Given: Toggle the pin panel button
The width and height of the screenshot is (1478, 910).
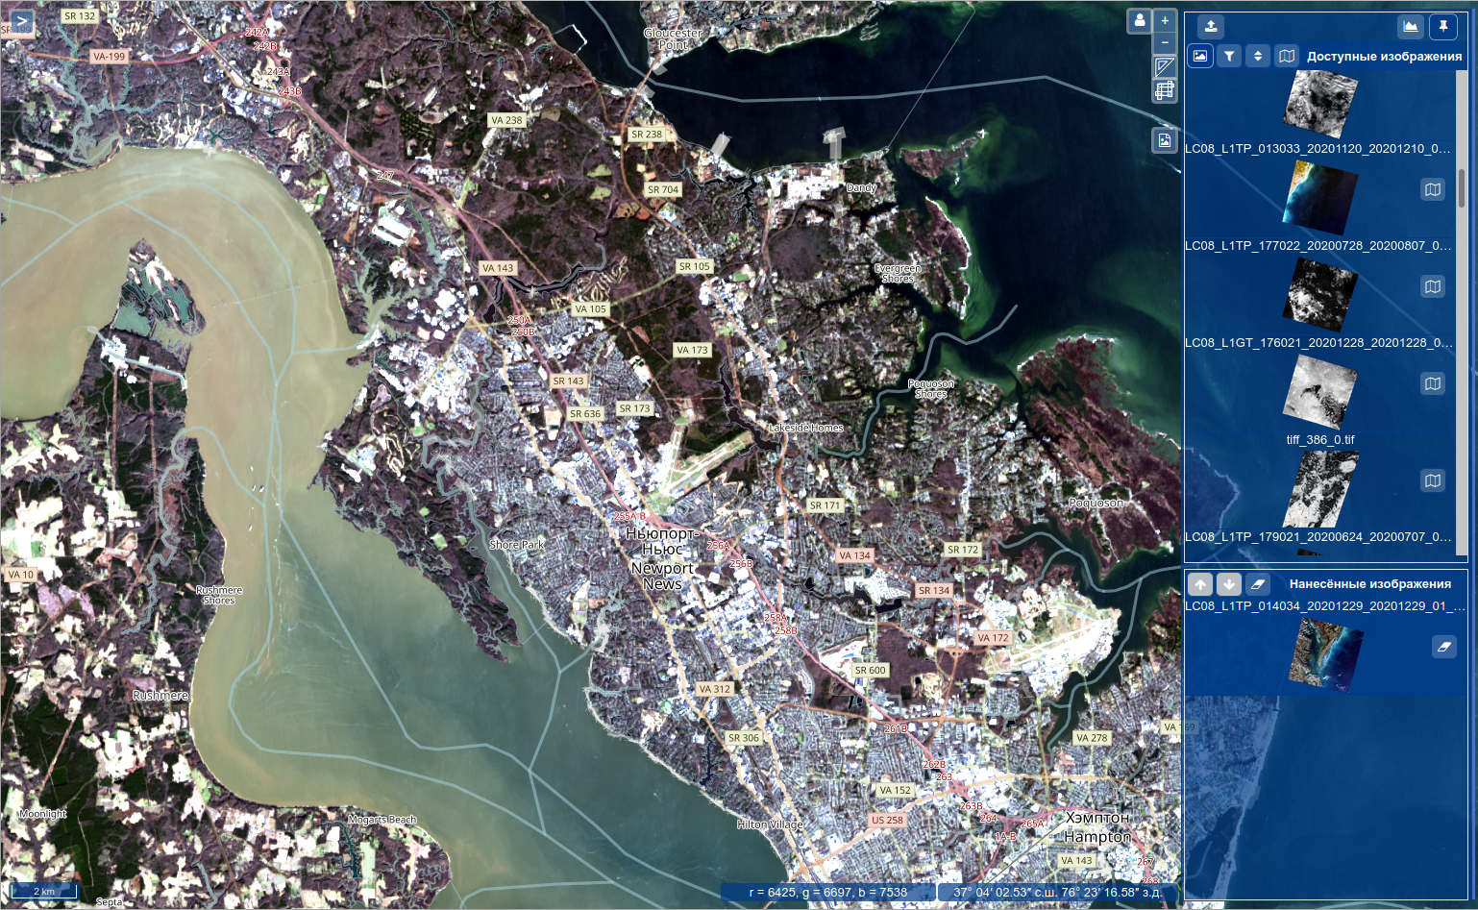Looking at the screenshot, I should (x=1443, y=27).
